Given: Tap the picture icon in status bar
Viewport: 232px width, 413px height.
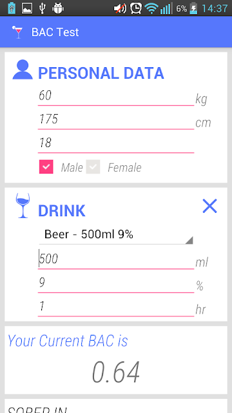Looking at the screenshot, I should [x=27, y=8].
